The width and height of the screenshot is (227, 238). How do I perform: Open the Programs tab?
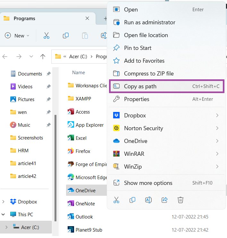[x=24, y=19]
